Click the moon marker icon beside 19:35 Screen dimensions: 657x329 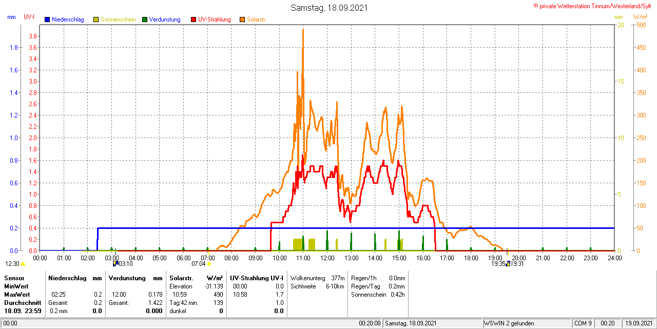[508, 263]
